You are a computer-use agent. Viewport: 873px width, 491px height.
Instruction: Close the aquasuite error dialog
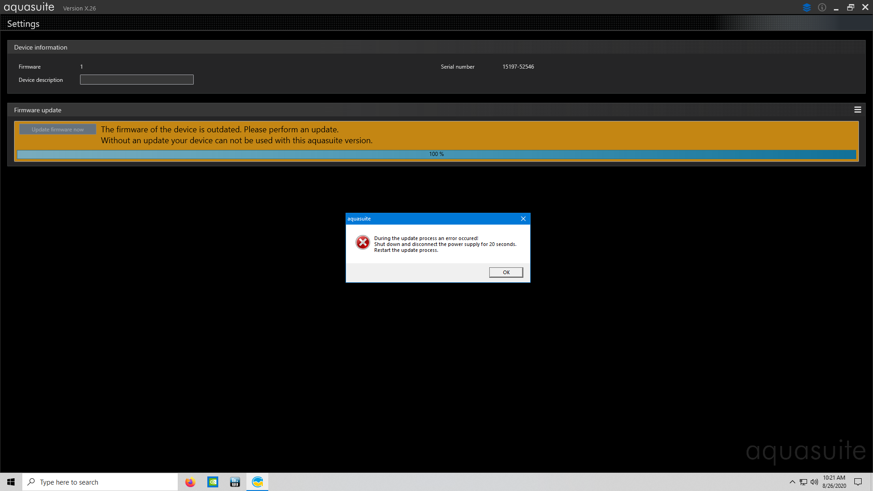(523, 219)
